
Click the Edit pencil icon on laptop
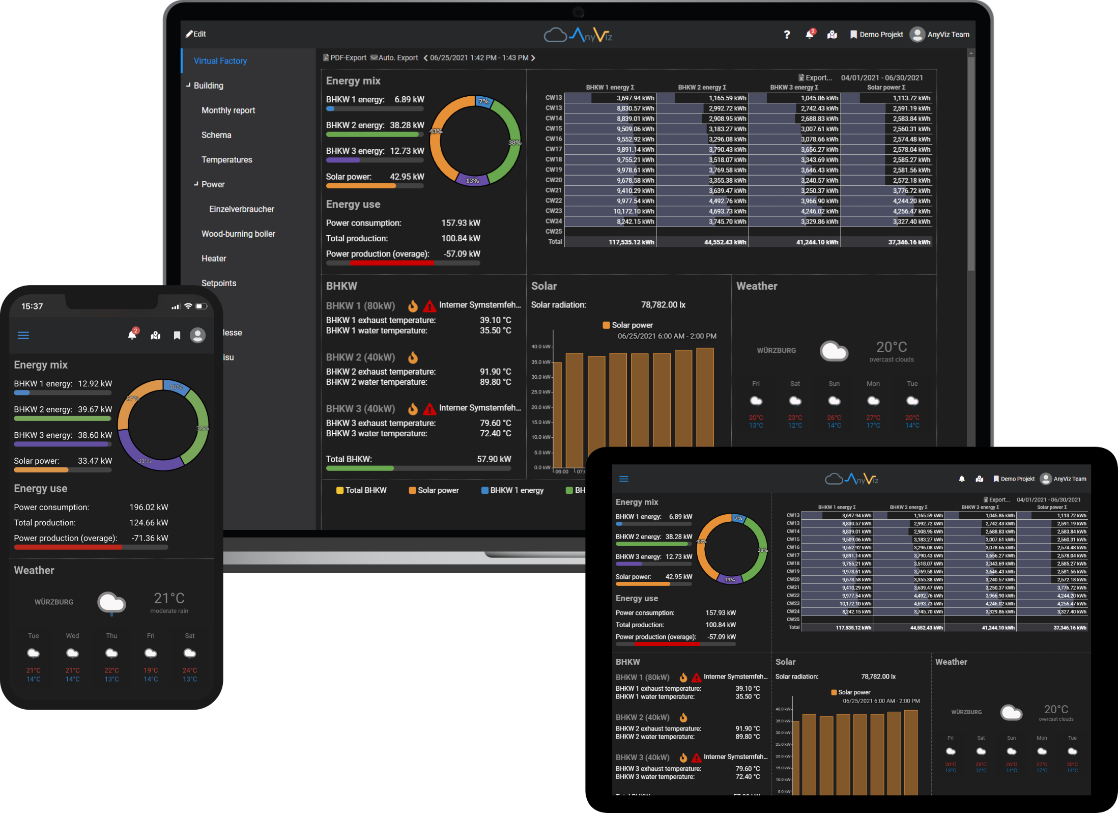tap(189, 34)
